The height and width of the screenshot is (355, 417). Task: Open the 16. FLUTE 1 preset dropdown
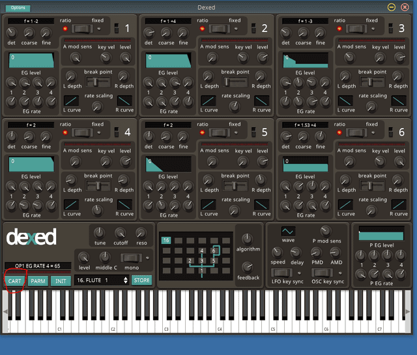pos(101,280)
